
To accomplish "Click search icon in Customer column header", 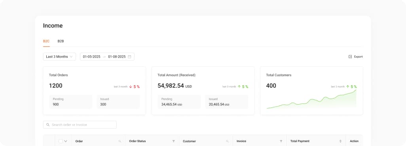I will (228, 141).
